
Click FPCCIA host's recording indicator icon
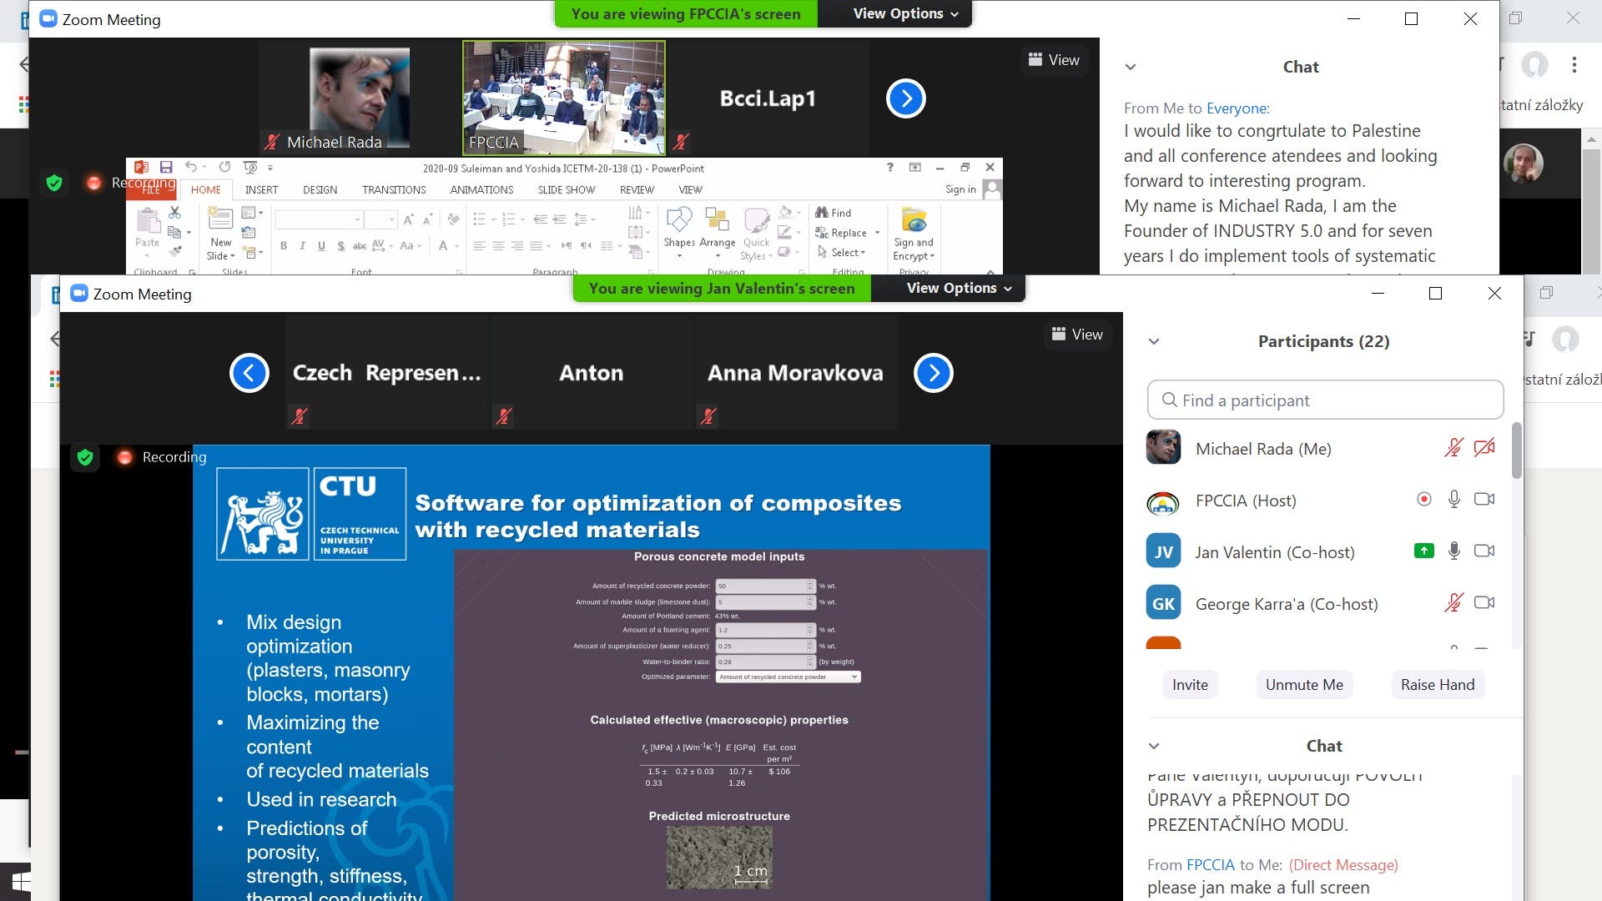tap(1424, 500)
